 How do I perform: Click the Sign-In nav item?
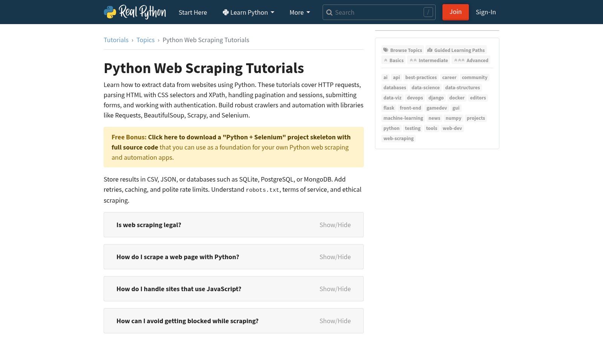[485, 12]
